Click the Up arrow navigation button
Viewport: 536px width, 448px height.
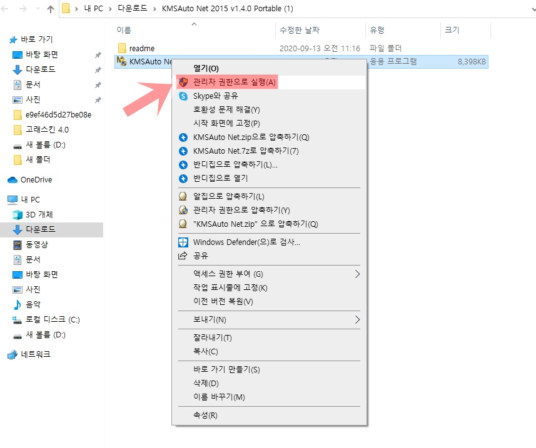pos(51,9)
